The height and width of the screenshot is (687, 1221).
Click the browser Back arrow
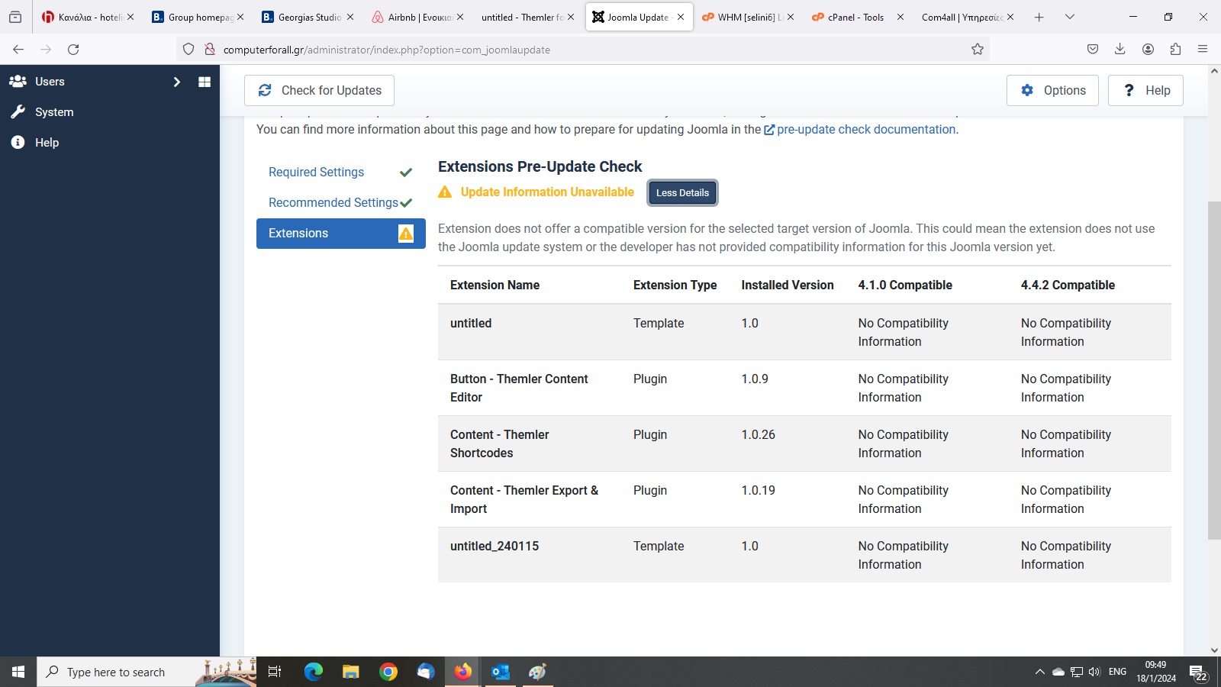18,50
